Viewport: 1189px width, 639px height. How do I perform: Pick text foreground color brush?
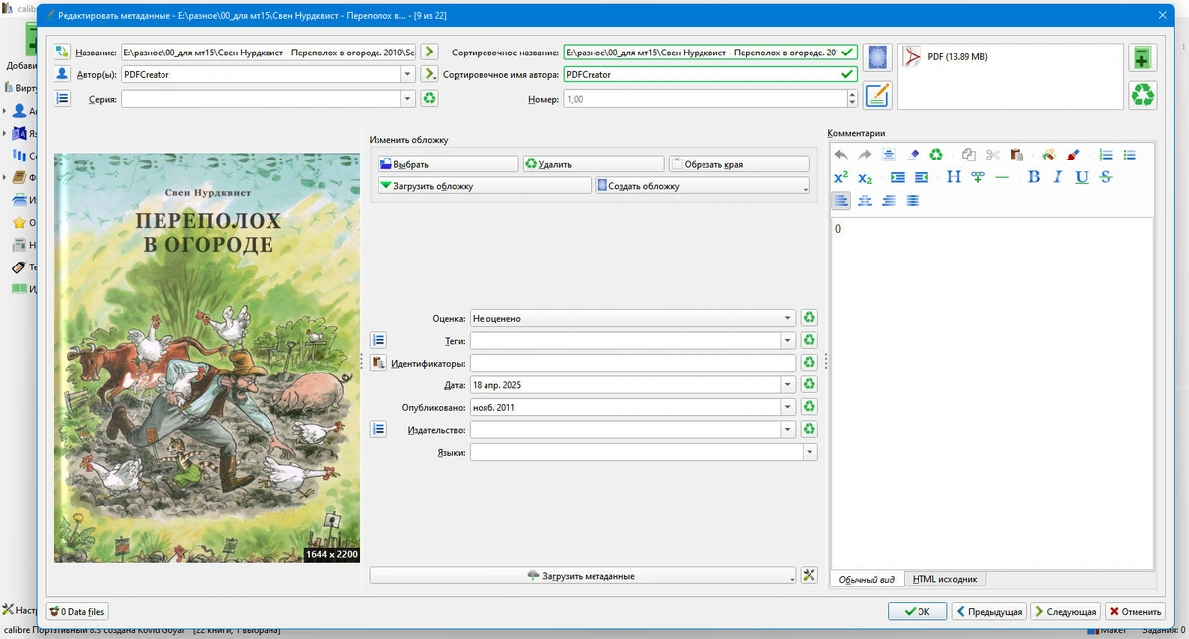(1073, 155)
